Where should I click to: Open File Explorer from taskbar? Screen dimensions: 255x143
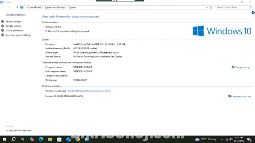[50, 139]
